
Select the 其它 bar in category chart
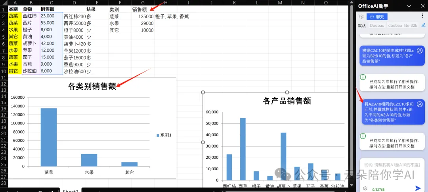coord(129,164)
